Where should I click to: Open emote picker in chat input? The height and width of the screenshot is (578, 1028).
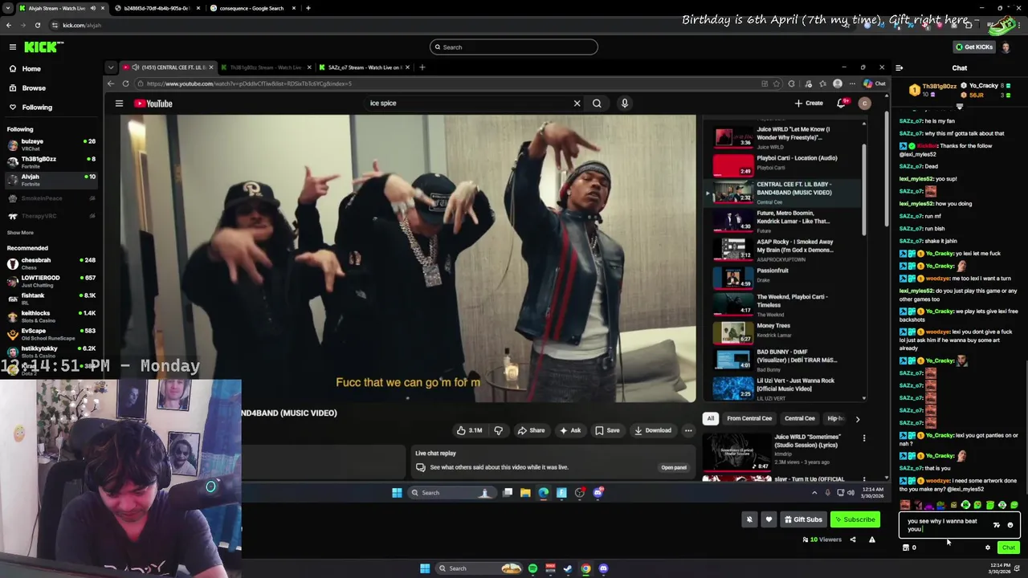1010,525
